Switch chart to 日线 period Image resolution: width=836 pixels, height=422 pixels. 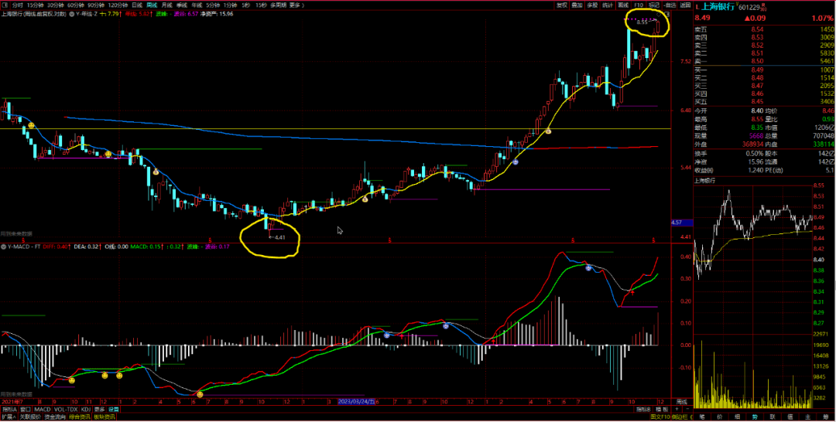[137, 5]
